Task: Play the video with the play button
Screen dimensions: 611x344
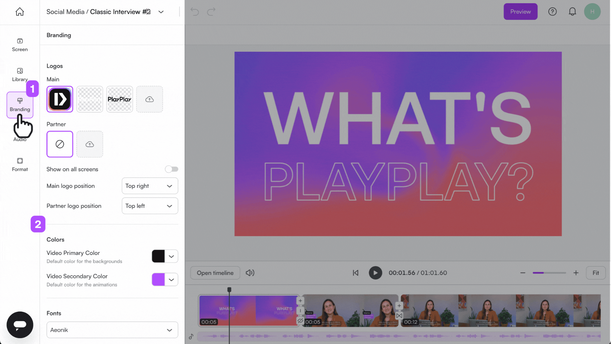Action: (375, 273)
